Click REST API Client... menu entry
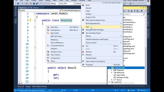 click(x=64, y=36)
